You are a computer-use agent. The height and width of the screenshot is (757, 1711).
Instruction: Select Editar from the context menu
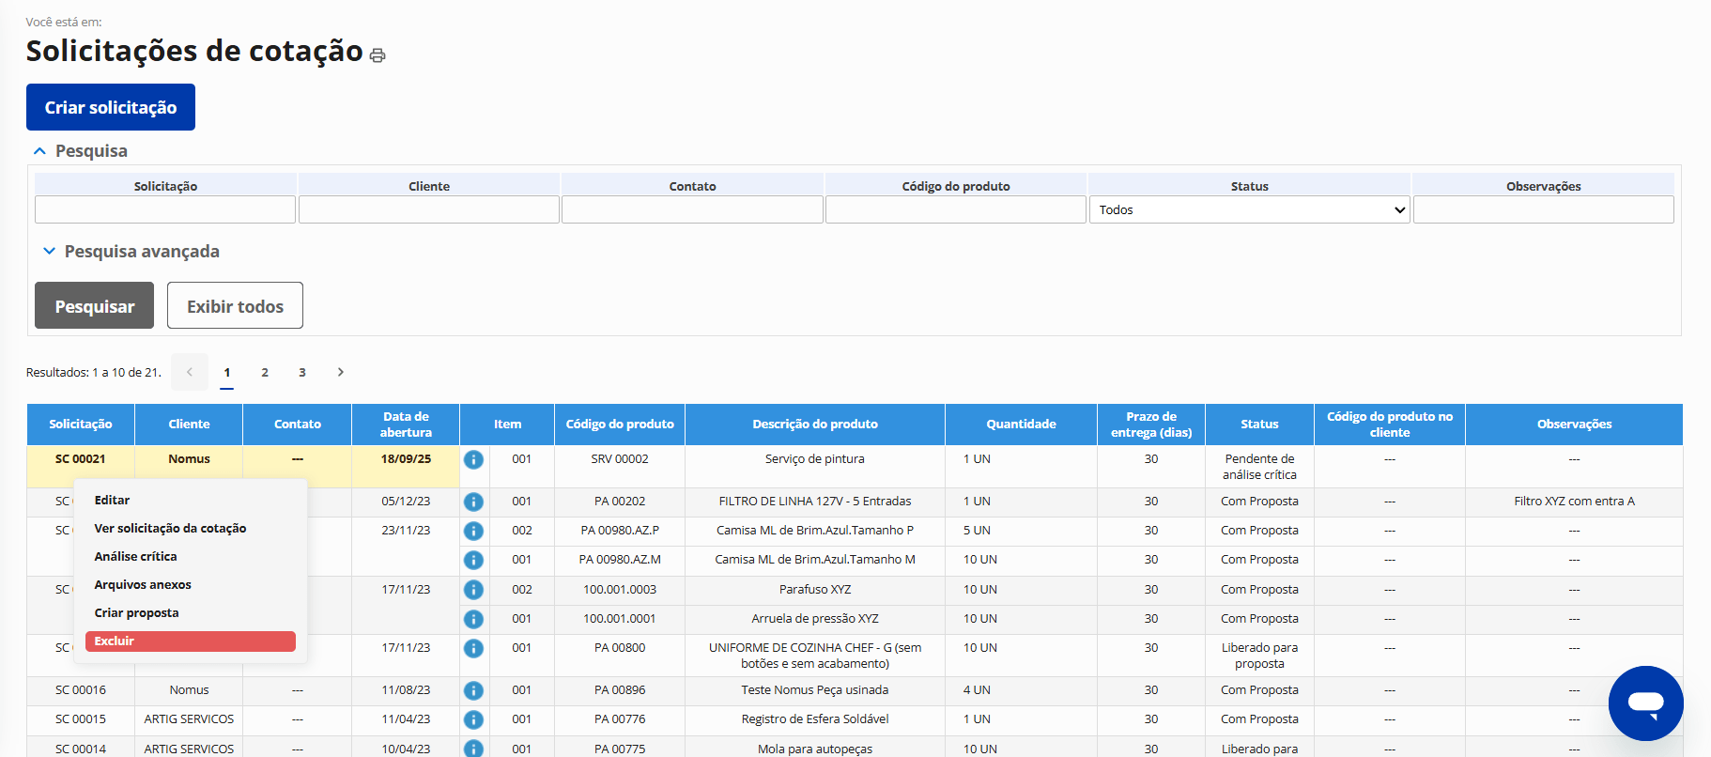coord(112,501)
